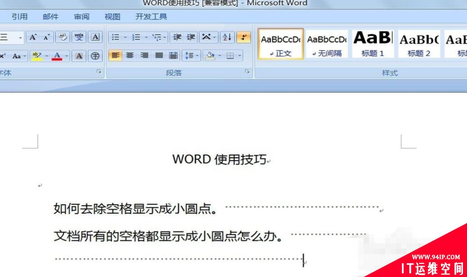Click Increase Indent icon

coord(191,37)
